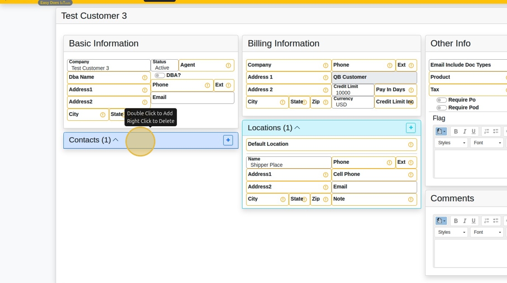
Task: Open Styles dropdown in Flag editor
Action: (x=451, y=143)
